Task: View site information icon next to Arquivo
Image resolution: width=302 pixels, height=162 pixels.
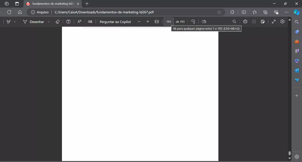Action: (33, 12)
